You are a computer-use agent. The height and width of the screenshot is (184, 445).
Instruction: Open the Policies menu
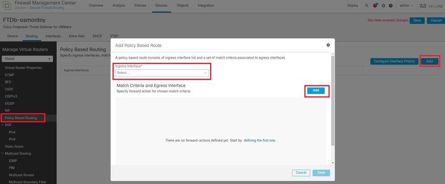(x=140, y=5)
